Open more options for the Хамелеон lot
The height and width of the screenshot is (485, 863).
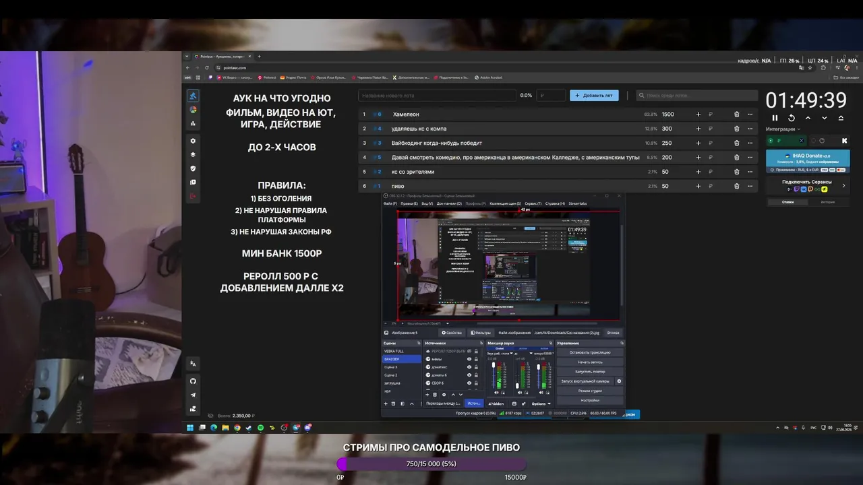[750, 115]
